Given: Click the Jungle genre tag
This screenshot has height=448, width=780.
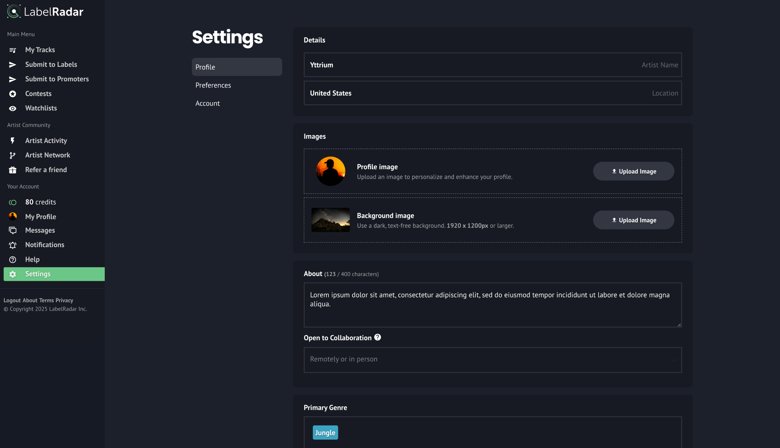Looking at the screenshot, I should click(325, 433).
